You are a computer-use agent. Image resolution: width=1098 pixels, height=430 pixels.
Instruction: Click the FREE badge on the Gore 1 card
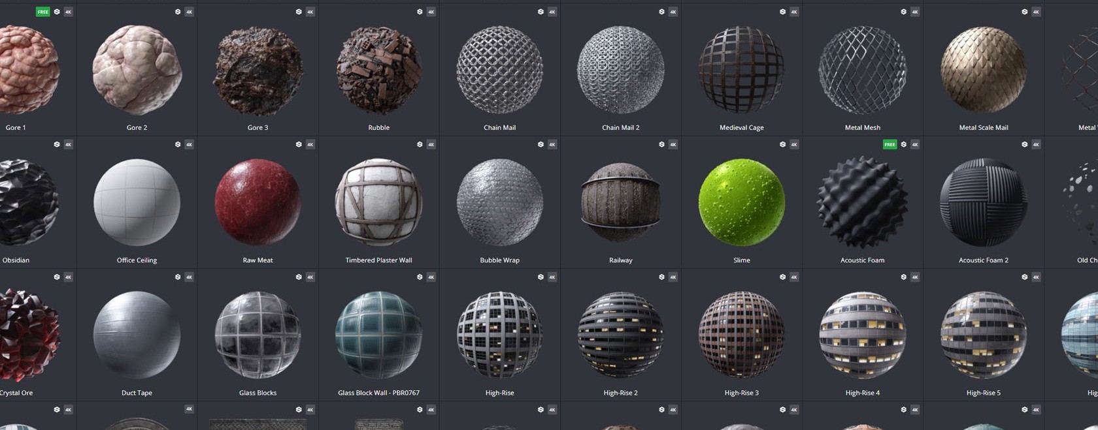[x=42, y=12]
